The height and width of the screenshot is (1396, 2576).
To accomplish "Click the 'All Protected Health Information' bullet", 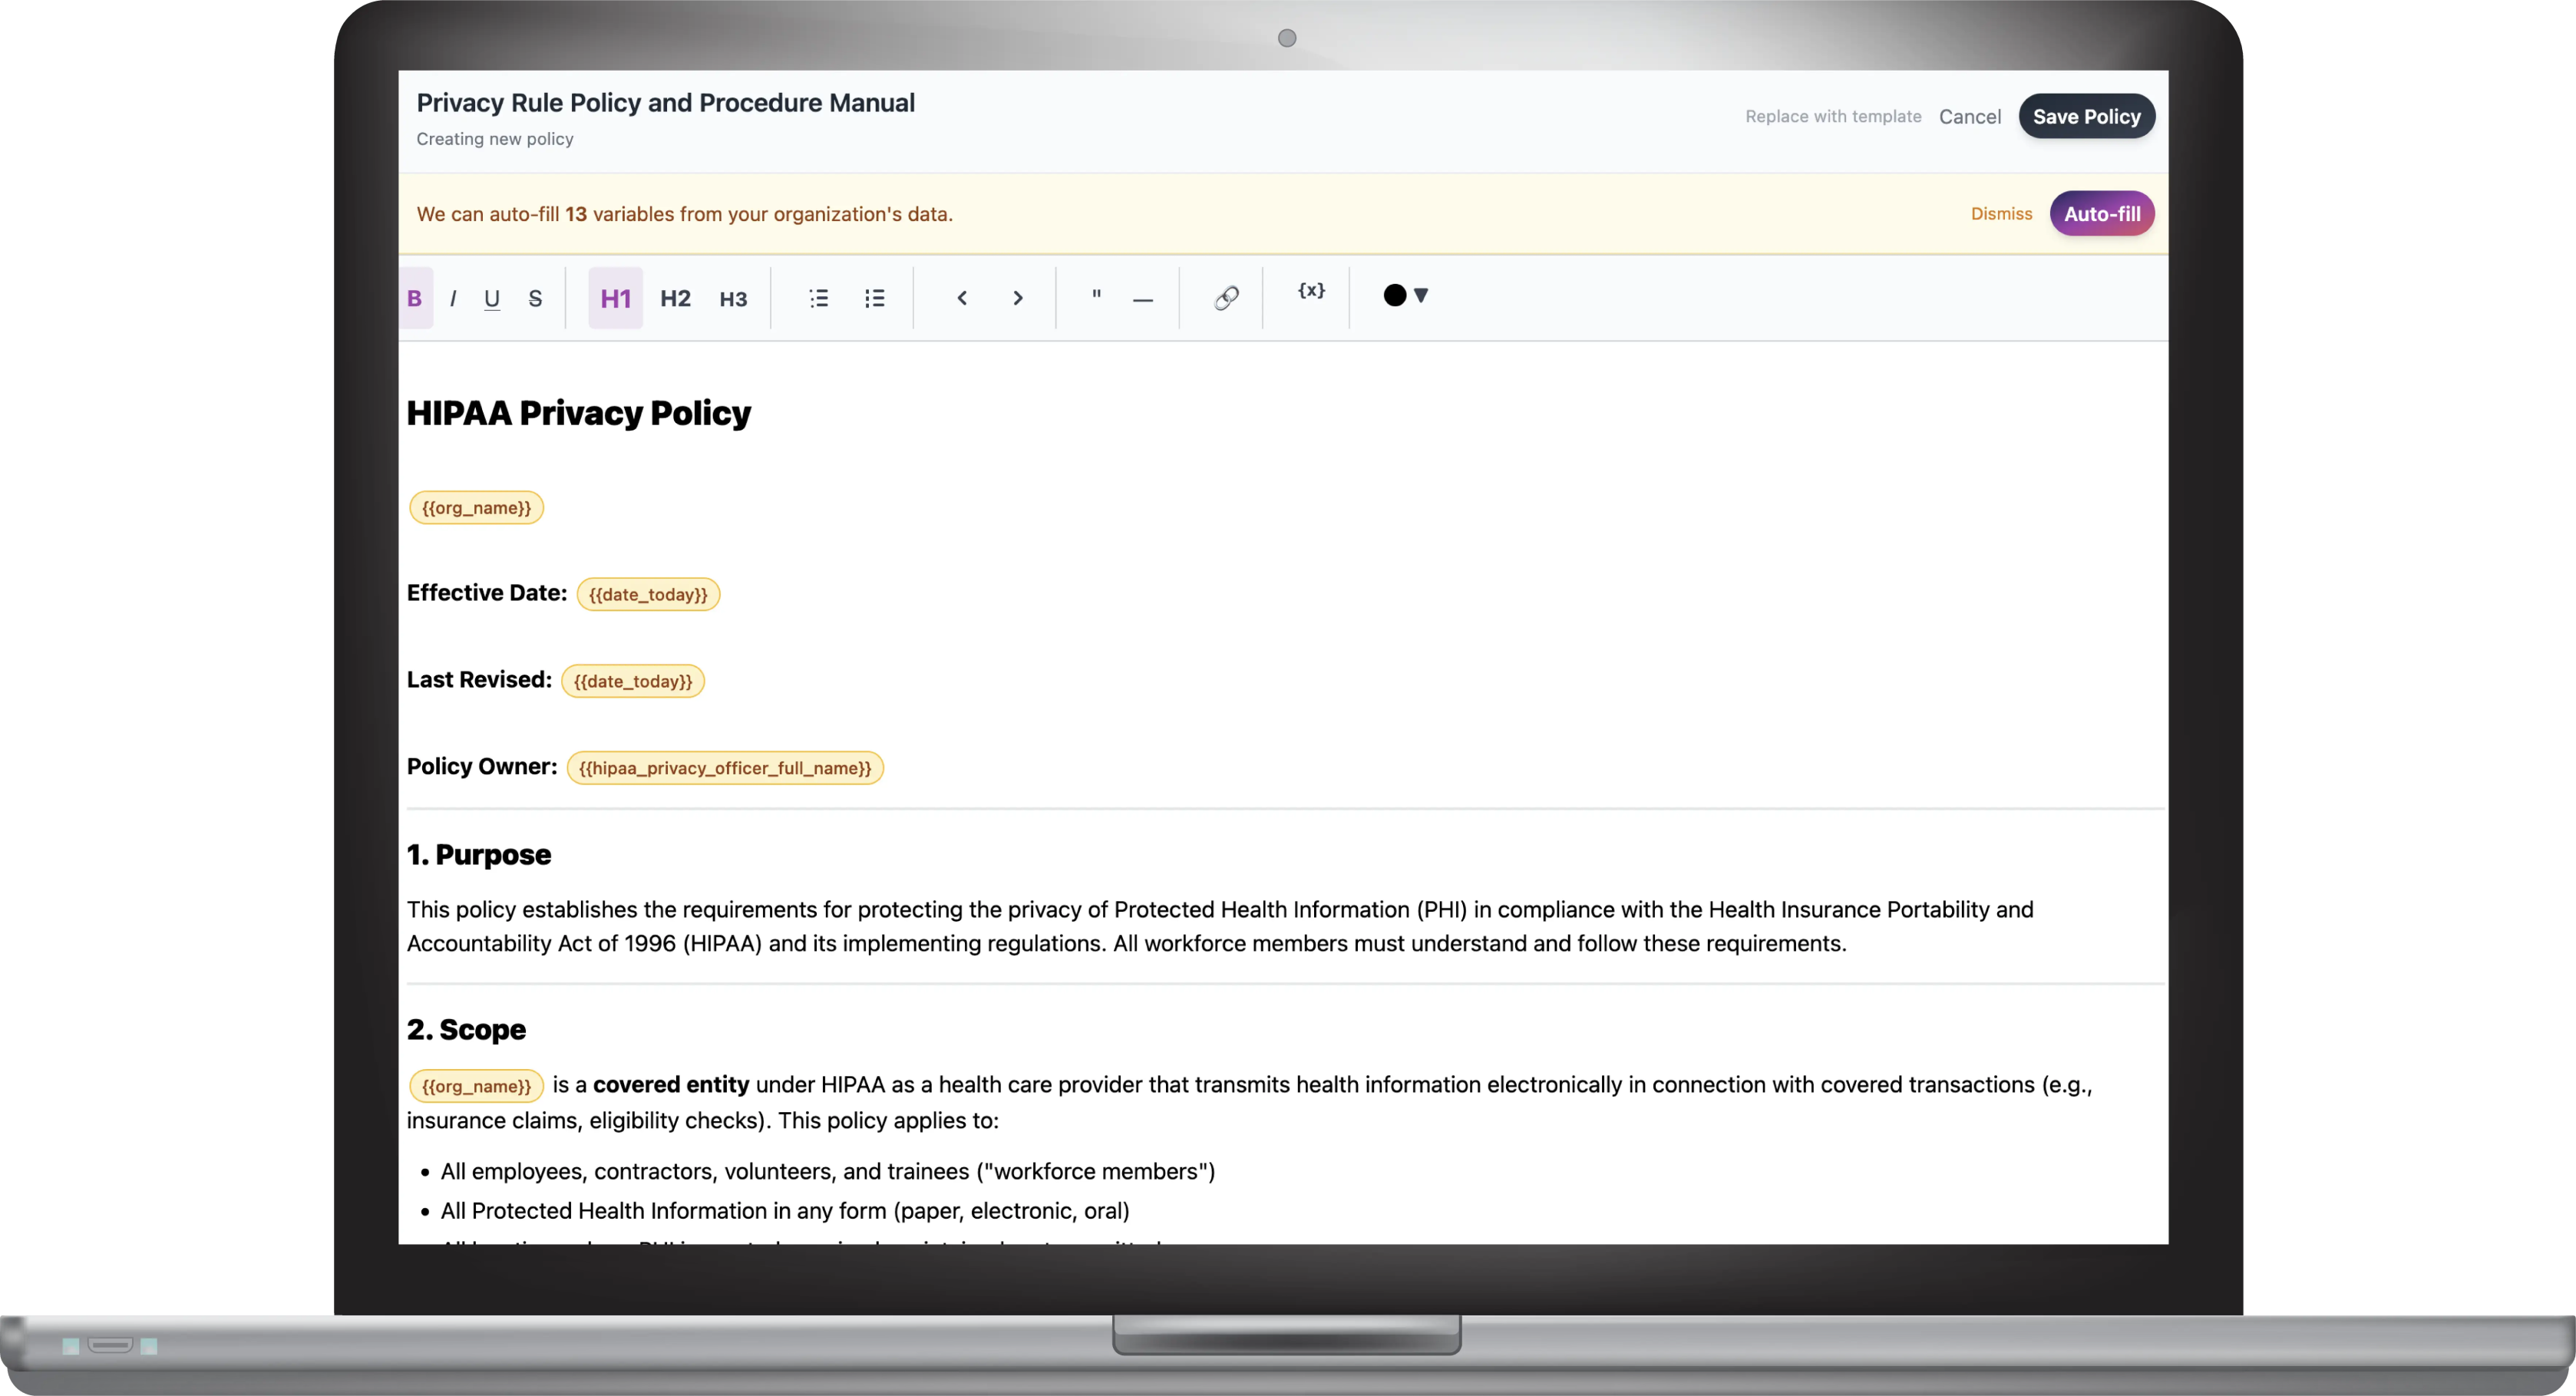I will pyautogui.click(x=785, y=1211).
